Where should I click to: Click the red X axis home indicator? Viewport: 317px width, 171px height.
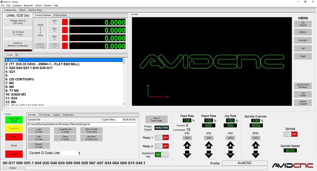pyautogui.click(x=65, y=22)
